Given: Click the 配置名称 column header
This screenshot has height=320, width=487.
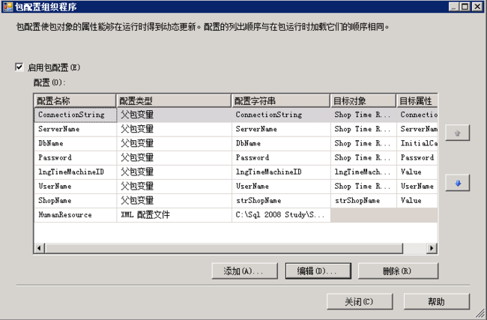Looking at the screenshot, I should pos(75,100).
